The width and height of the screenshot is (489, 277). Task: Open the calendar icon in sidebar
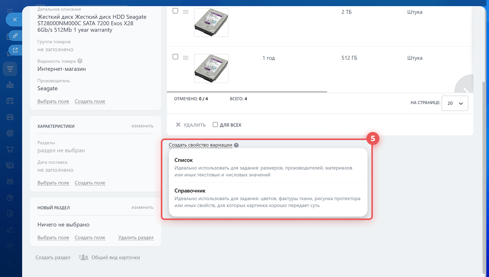point(10,101)
